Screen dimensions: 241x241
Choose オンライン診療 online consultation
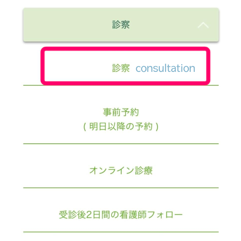pyautogui.click(x=121, y=170)
